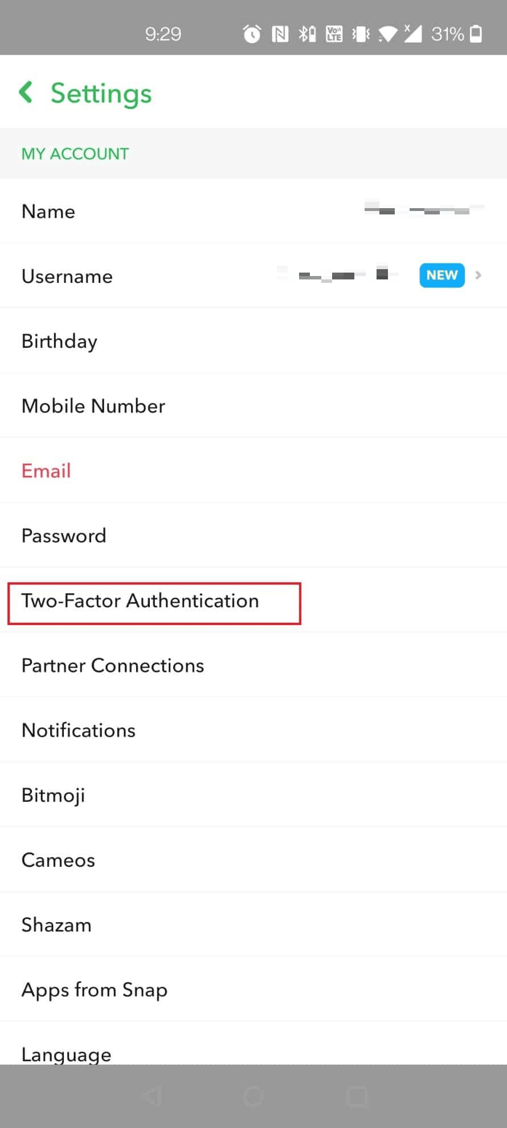The image size is (507, 1128).
Task: Expand Username chevron arrow
Action: pyautogui.click(x=479, y=275)
